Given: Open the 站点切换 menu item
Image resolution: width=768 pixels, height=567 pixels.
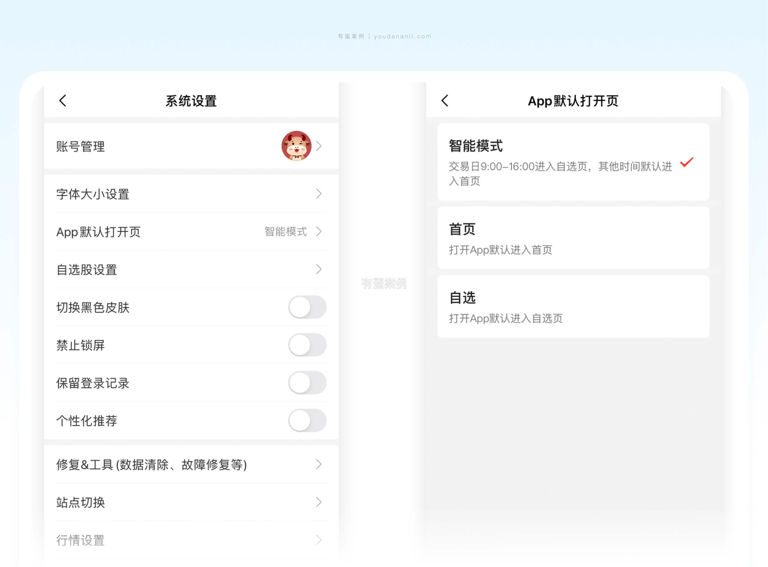Looking at the screenshot, I should coord(81,502).
